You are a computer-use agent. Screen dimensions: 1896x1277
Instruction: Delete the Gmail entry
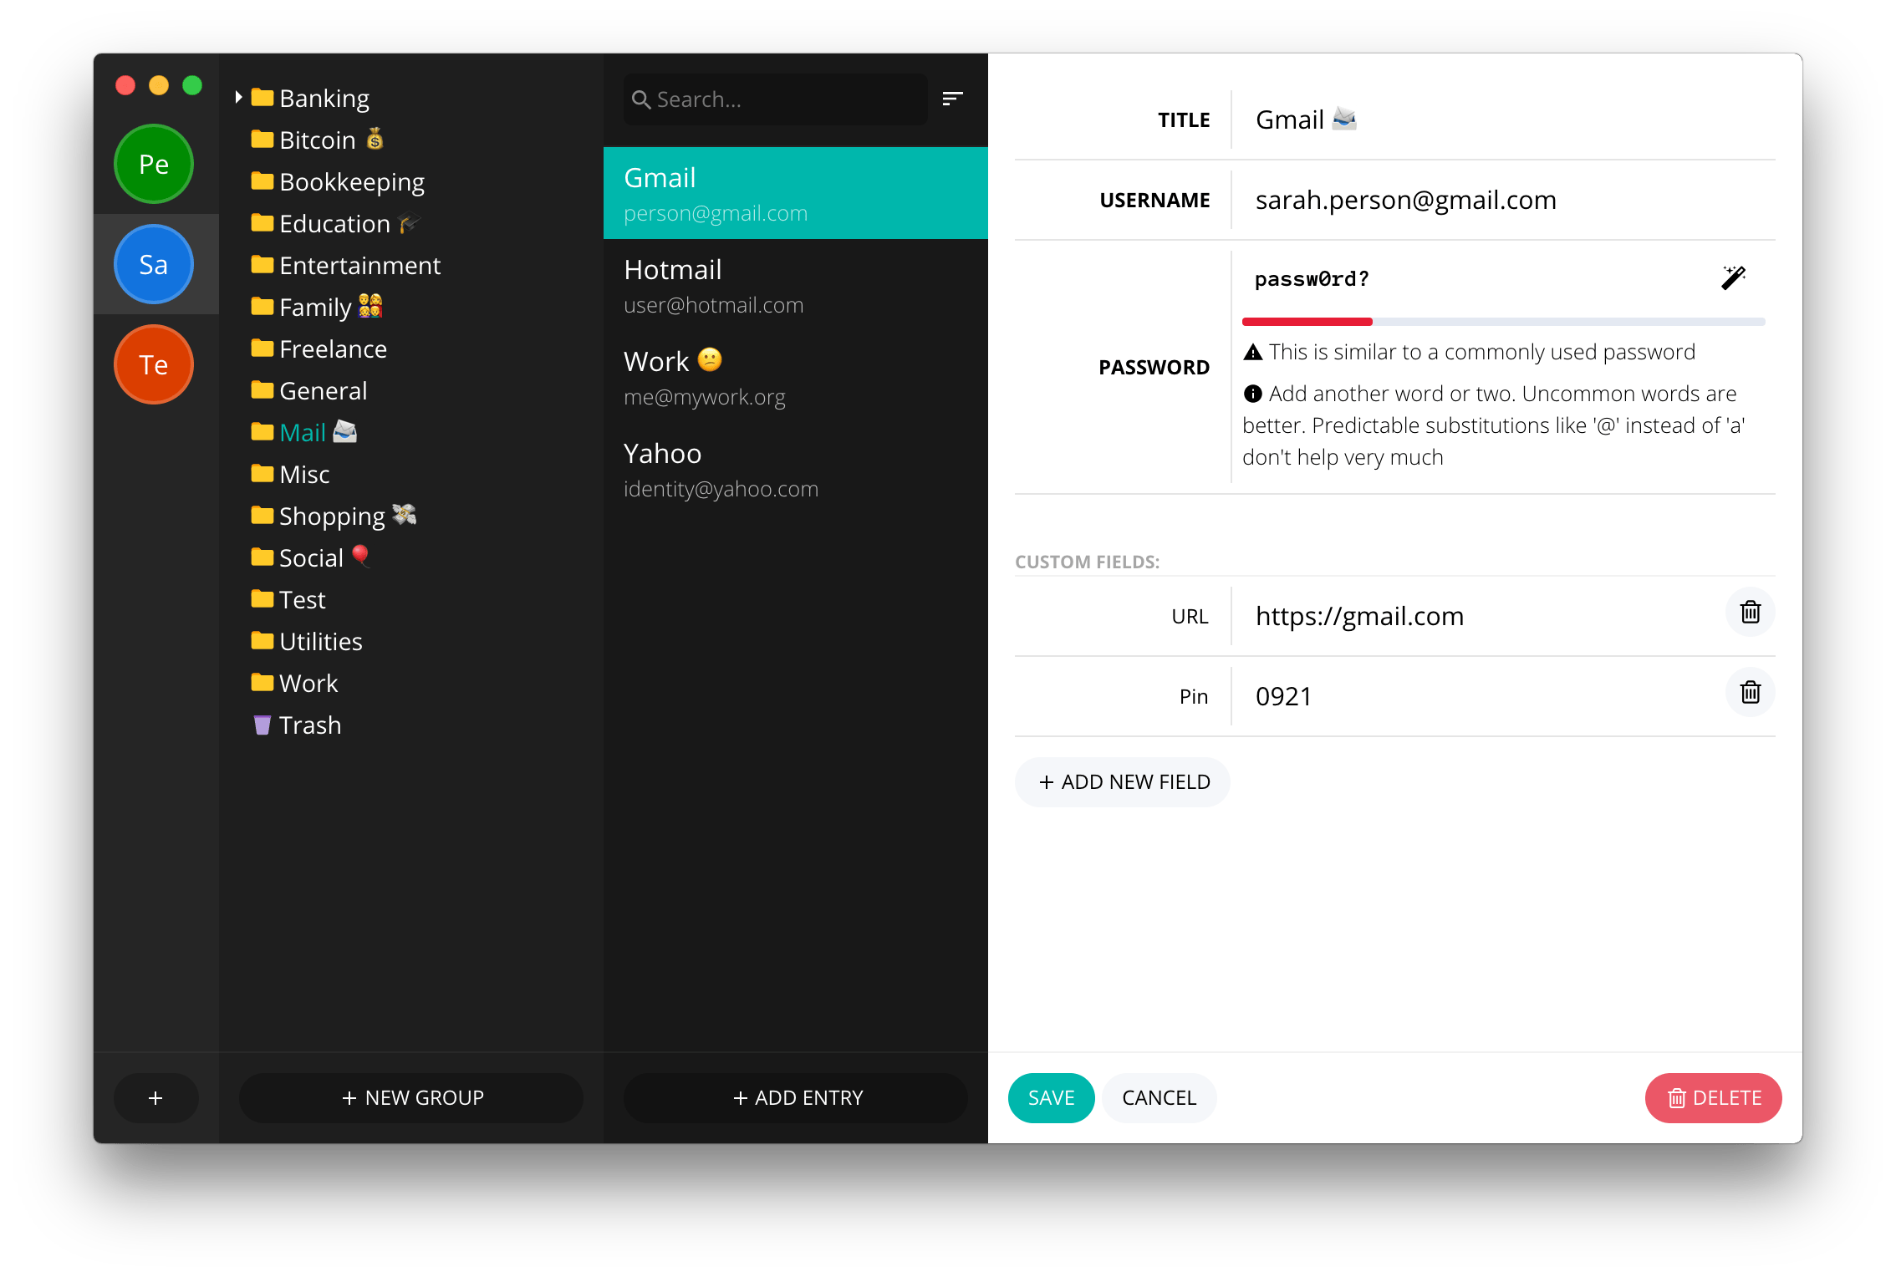pyautogui.click(x=1713, y=1097)
